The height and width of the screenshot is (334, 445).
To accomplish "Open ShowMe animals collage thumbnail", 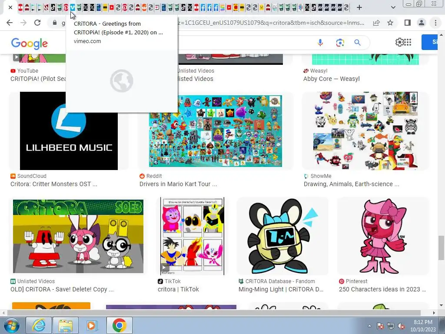I will click(x=365, y=130).
